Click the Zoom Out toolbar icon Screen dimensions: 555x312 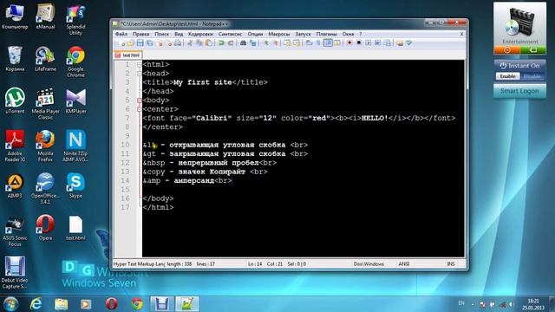pyautogui.click(x=276, y=42)
